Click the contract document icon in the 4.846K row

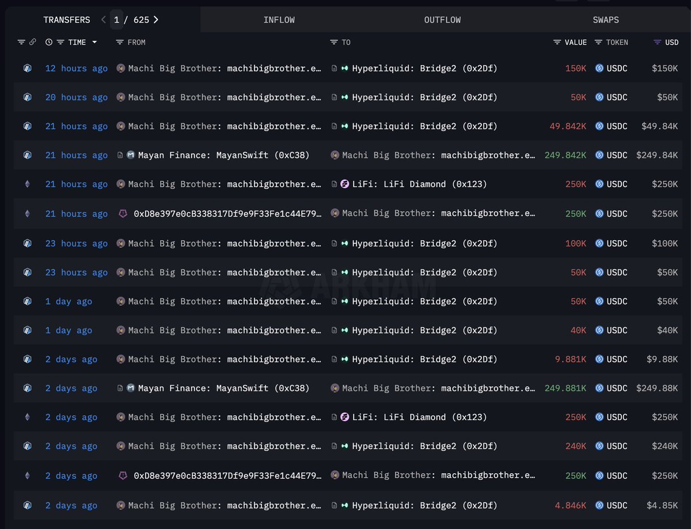click(x=335, y=505)
